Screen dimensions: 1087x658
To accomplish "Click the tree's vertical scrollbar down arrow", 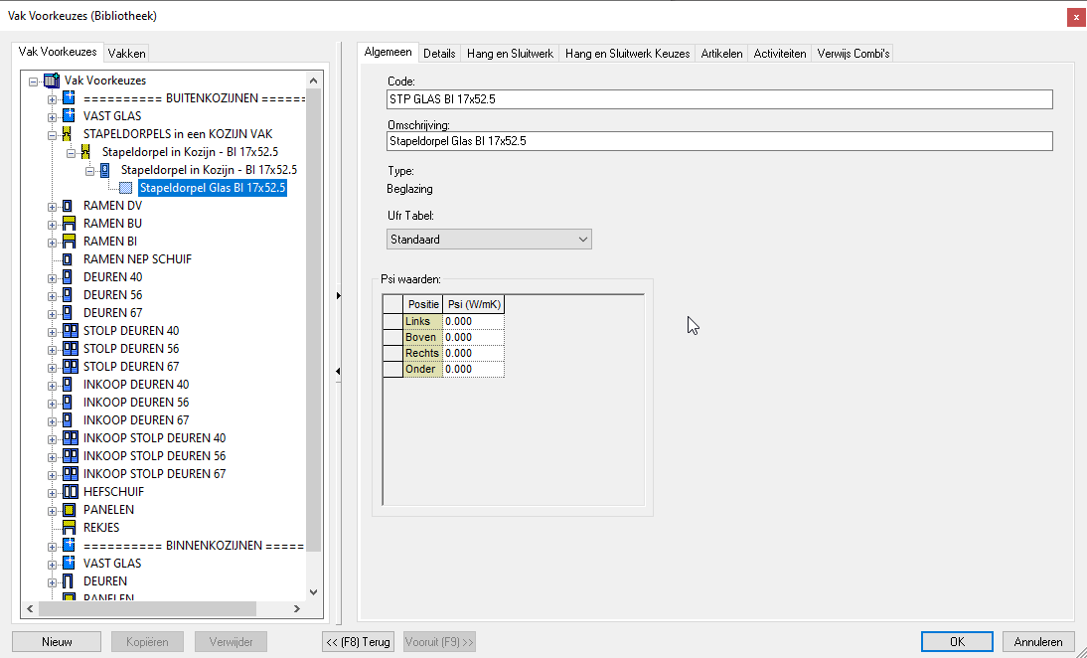I will 314,591.
